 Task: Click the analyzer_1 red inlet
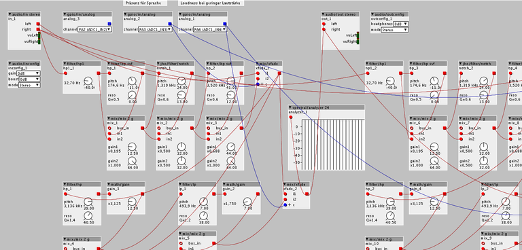click(x=291, y=117)
